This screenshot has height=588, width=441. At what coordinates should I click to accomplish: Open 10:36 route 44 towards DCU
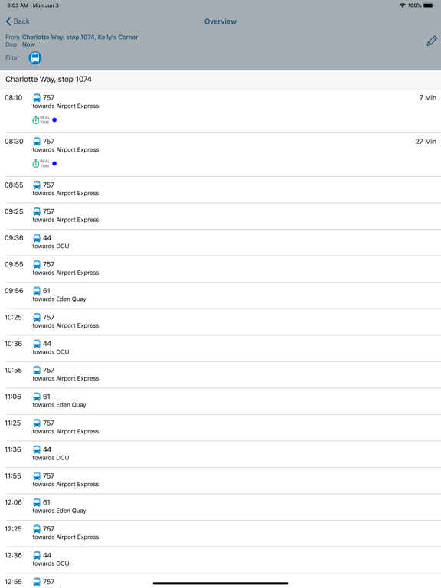coord(220,348)
